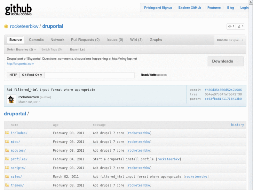Select the HTTP clone URL option

click(x=13, y=75)
